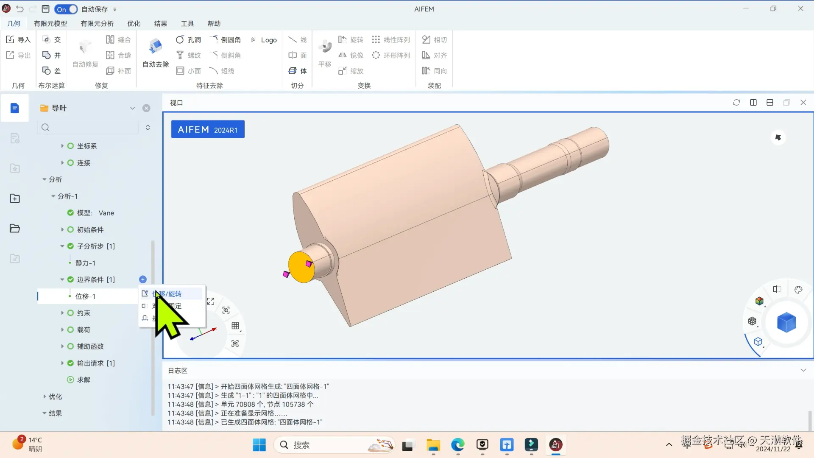
Task: Click the add boundary condition plus icon
Action: coord(143,279)
